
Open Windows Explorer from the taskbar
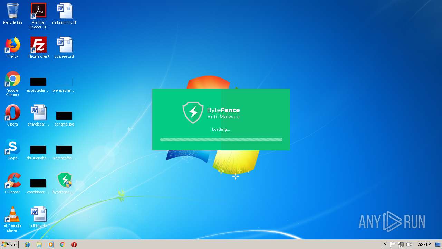pos(39,245)
